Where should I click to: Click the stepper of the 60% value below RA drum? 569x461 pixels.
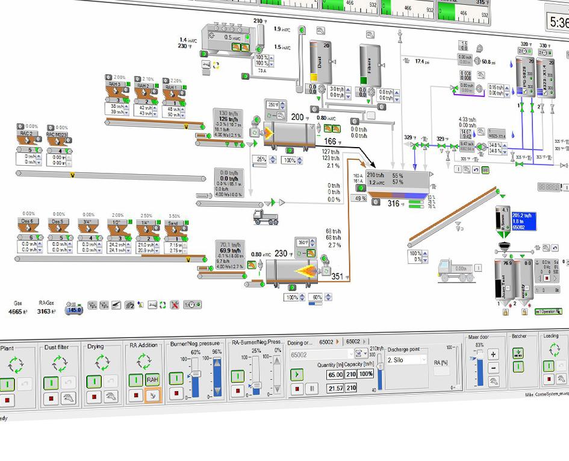(328, 297)
